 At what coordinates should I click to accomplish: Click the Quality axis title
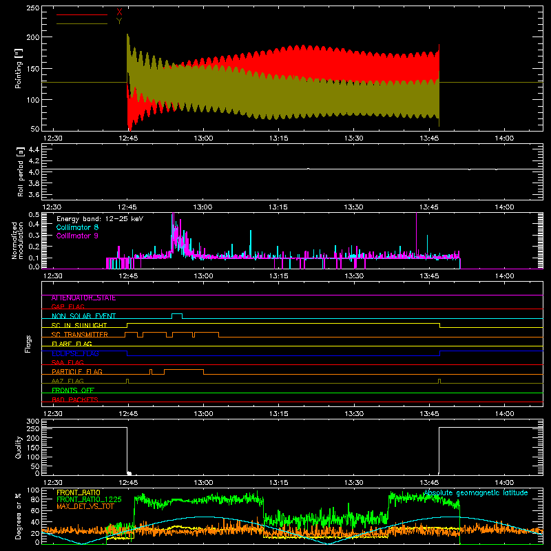click(19, 447)
